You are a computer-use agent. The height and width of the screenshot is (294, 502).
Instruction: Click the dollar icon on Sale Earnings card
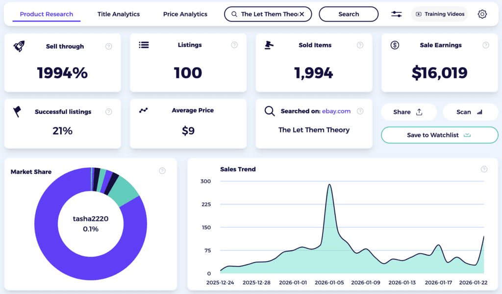tap(395, 45)
